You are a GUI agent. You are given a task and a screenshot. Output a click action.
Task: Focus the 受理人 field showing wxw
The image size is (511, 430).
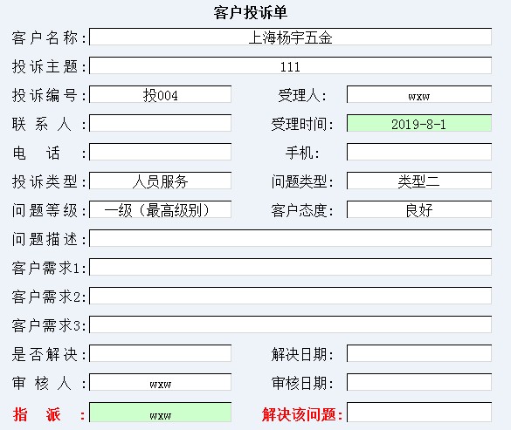click(419, 94)
